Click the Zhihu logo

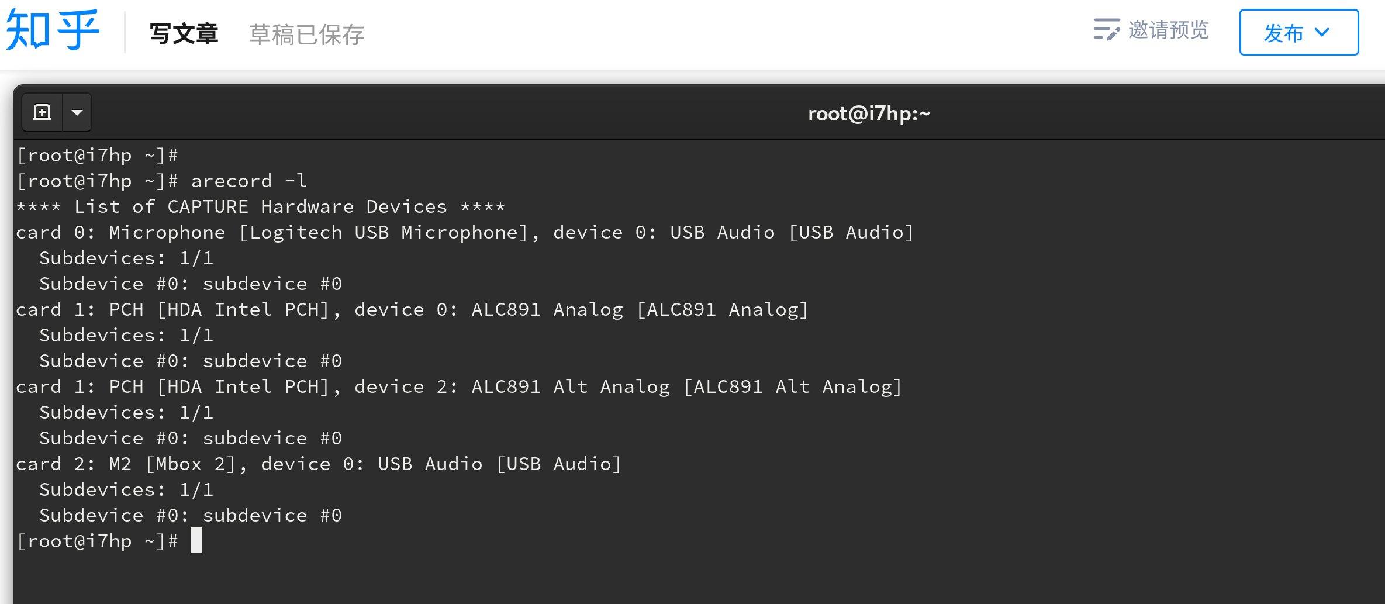pyautogui.click(x=53, y=30)
